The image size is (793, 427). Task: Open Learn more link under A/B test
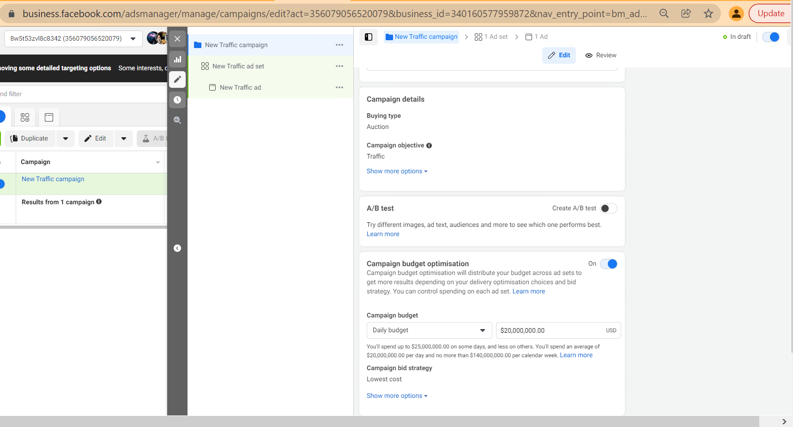383,234
